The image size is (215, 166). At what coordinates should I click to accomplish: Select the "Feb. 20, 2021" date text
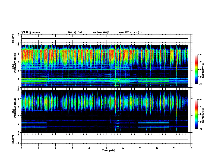point(76,33)
